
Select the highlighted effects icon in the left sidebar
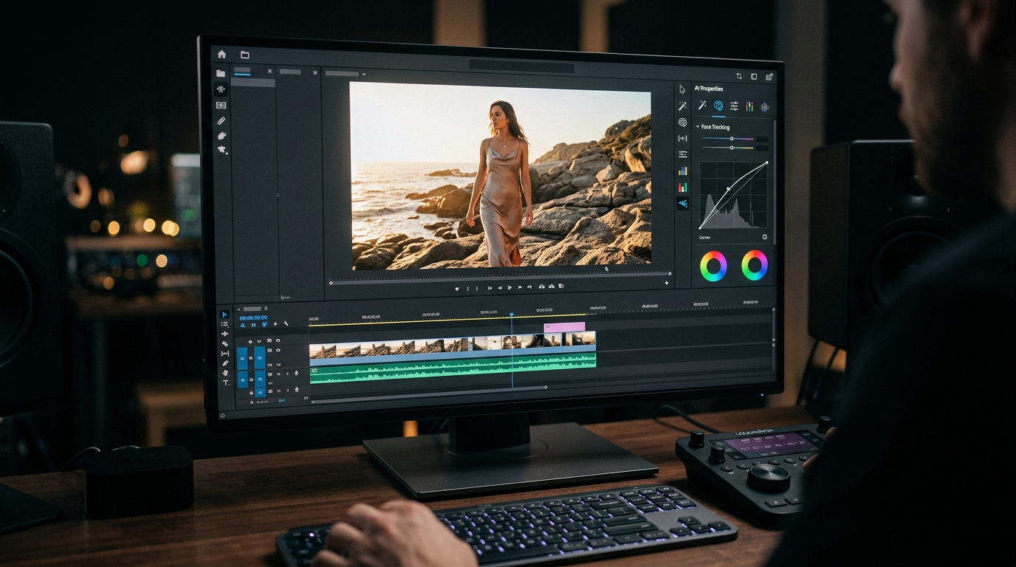click(221, 89)
